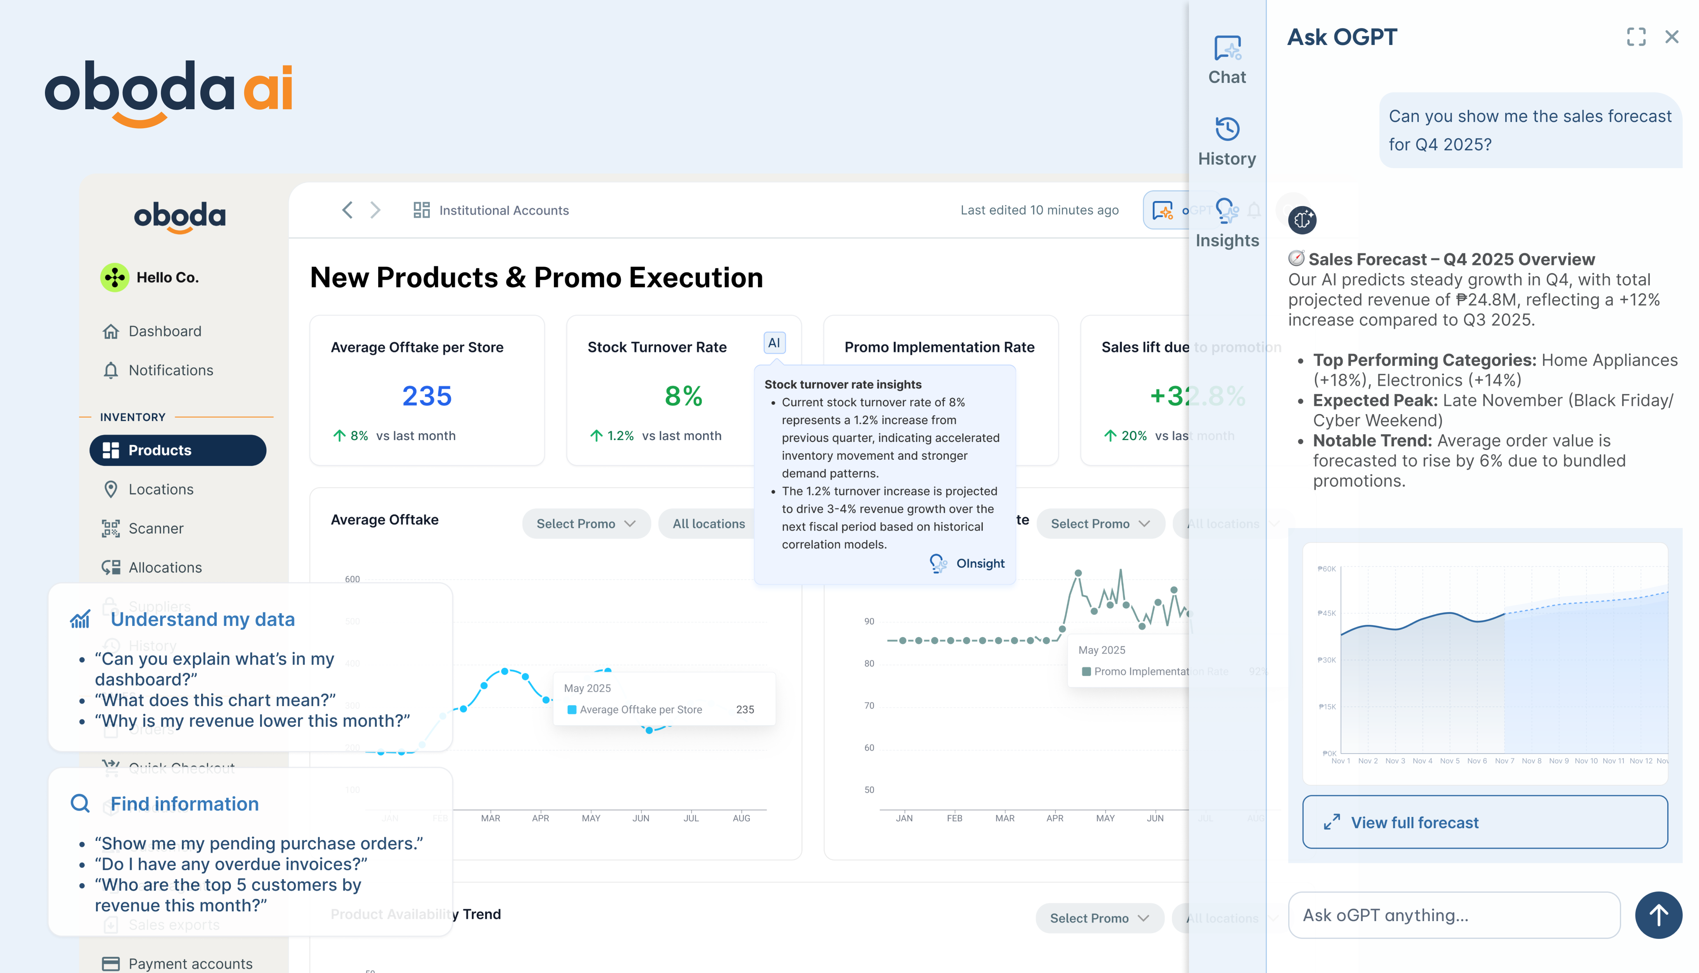1699x973 pixels.
Task: Select Products in sidebar
Action: [x=178, y=450]
